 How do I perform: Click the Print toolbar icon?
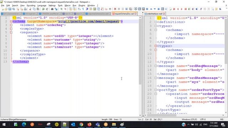pyautogui.click(x=25, y=9)
